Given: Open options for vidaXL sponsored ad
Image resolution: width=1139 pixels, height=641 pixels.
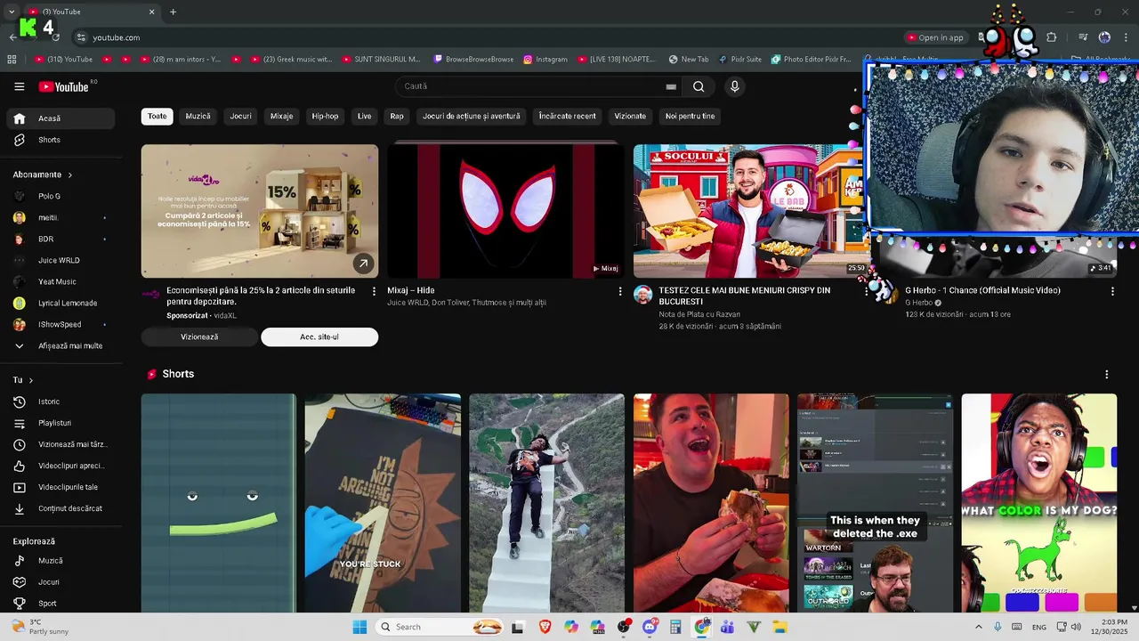Looking at the screenshot, I should coord(374,291).
